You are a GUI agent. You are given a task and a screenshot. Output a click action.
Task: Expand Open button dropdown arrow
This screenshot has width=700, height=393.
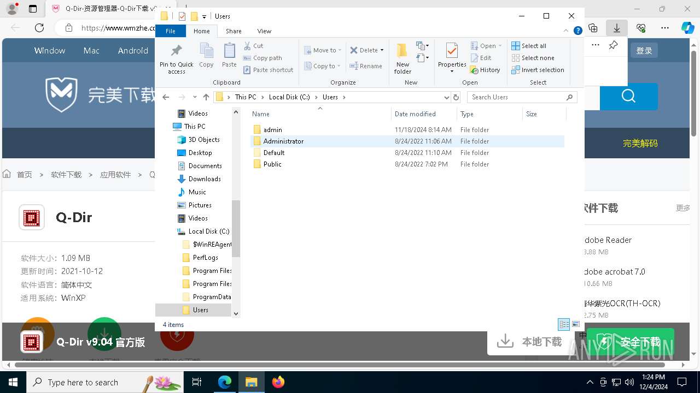[500, 46]
